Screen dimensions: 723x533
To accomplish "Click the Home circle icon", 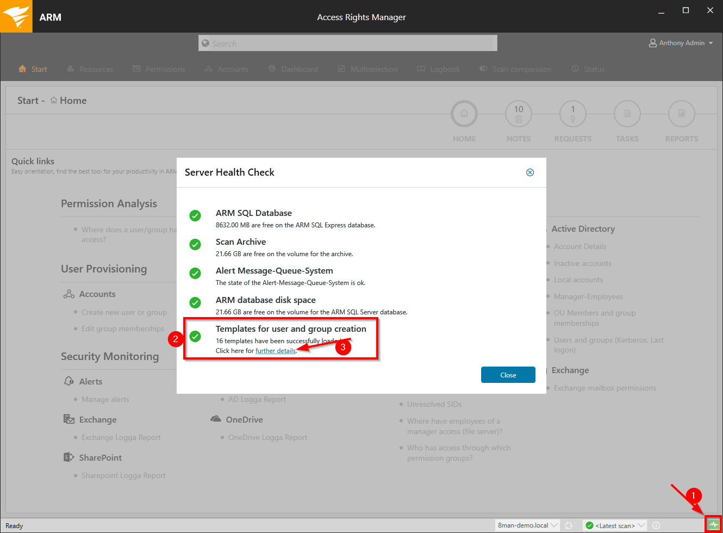I will tap(464, 114).
